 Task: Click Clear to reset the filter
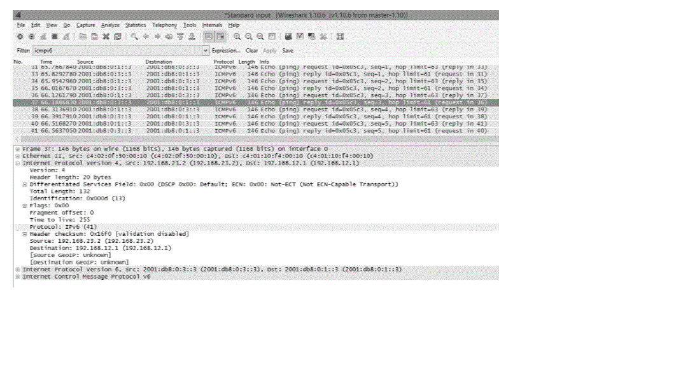point(251,50)
